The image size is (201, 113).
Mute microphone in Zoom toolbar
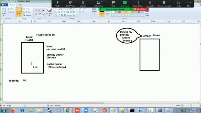[57, 4]
